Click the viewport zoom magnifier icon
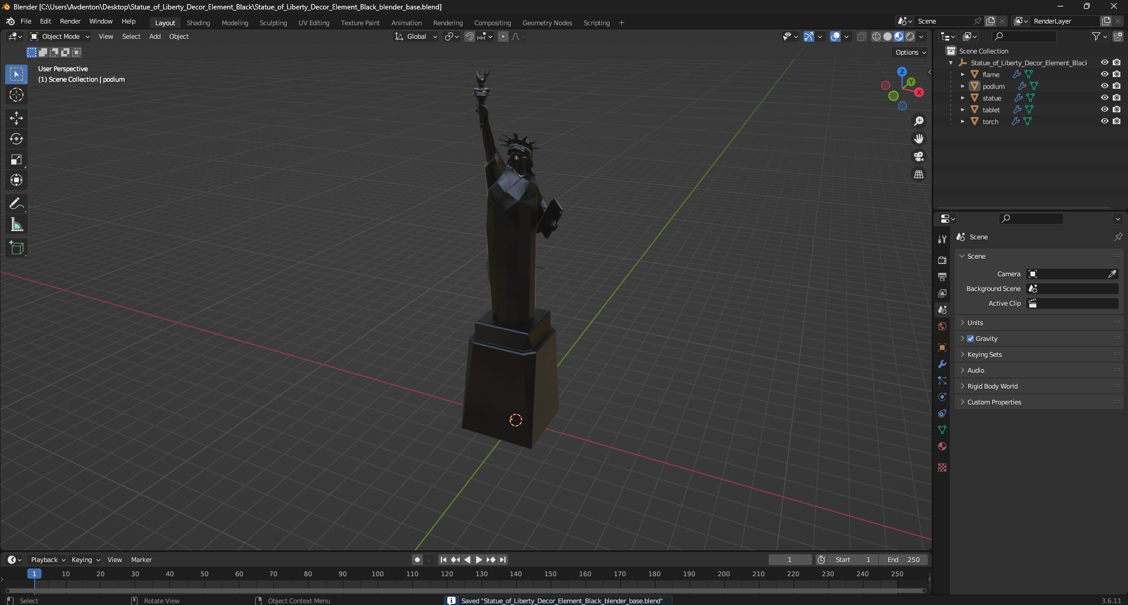Viewport: 1128px width, 605px height. pyautogui.click(x=919, y=121)
